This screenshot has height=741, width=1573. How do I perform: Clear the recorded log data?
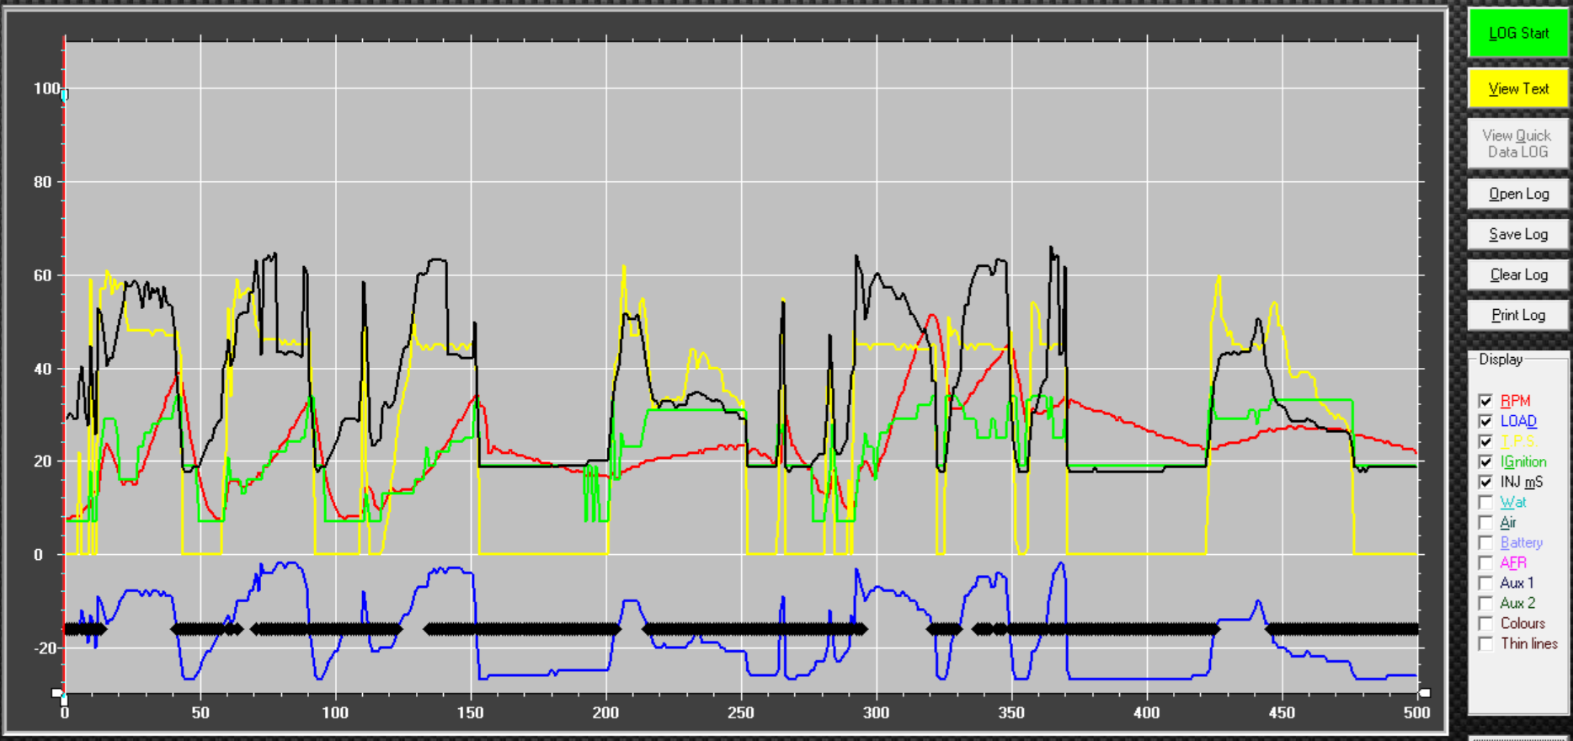(x=1518, y=275)
